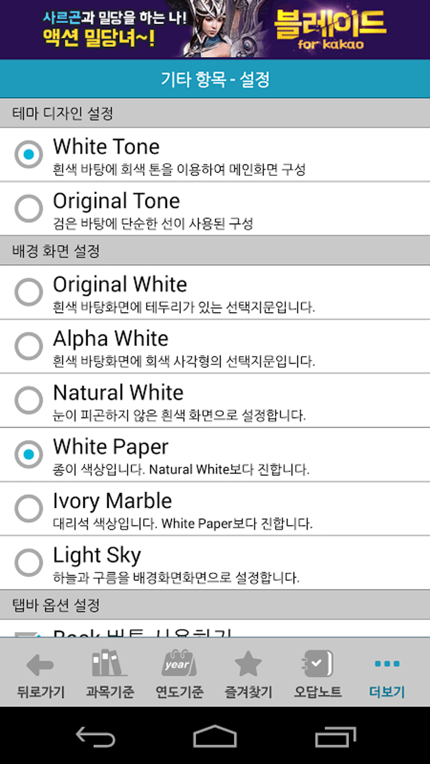Tap the 오답노트 tab label
Screen dimensions: 430x764
pyautogui.click(x=318, y=692)
